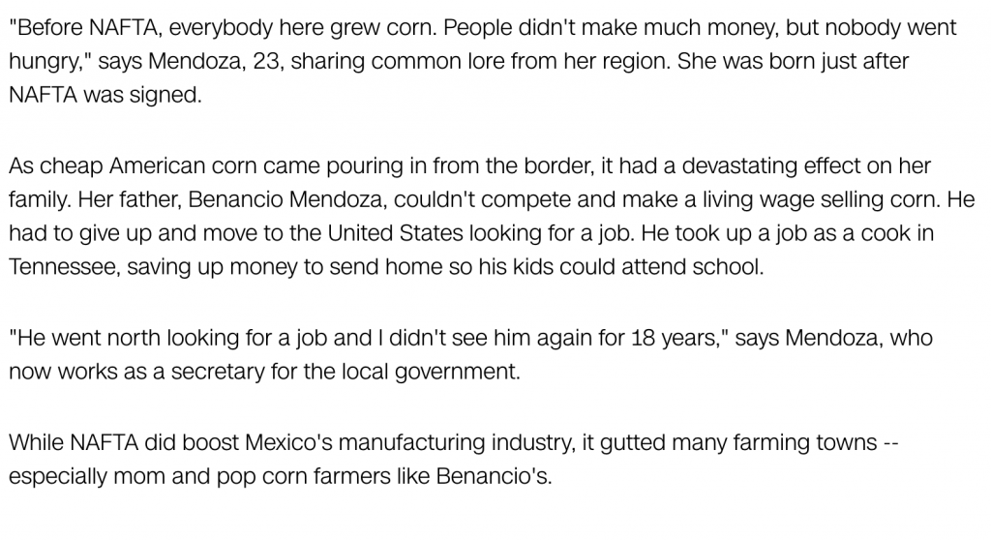This screenshot has width=991, height=541.
Task: Click the word "hungry" in the opening quote
Action: tap(45, 61)
